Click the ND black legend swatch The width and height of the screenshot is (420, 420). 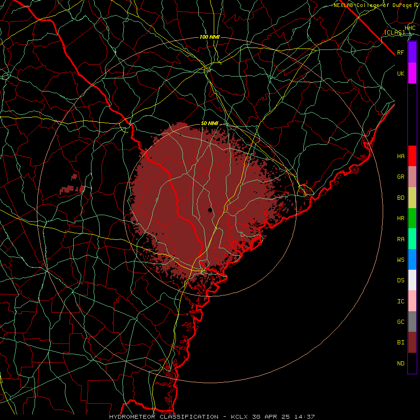pyautogui.click(x=412, y=363)
